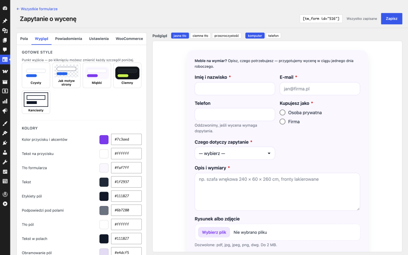
Task: Switch preview to ciemne tło
Action: pos(200,35)
